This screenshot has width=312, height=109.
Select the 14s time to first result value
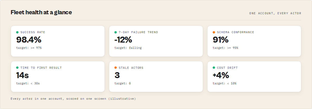click(22, 75)
